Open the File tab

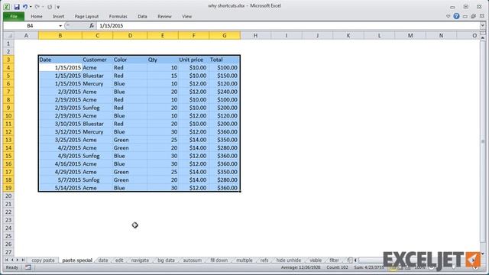pyautogui.click(x=14, y=16)
